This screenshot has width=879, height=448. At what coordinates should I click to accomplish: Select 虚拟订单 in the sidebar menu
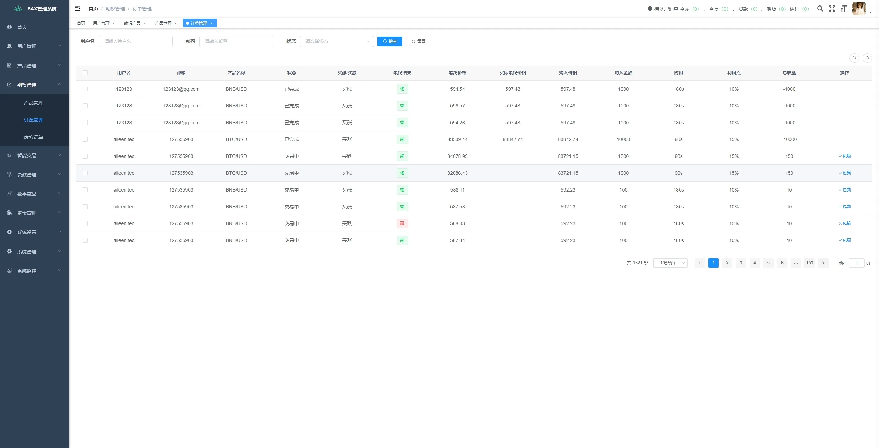click(x=34, y=137)
